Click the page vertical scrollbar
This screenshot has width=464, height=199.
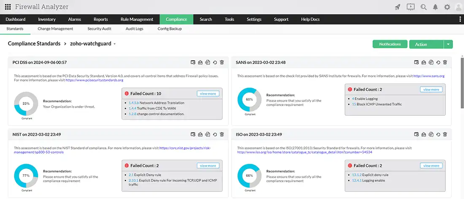[x=462, y=82]
